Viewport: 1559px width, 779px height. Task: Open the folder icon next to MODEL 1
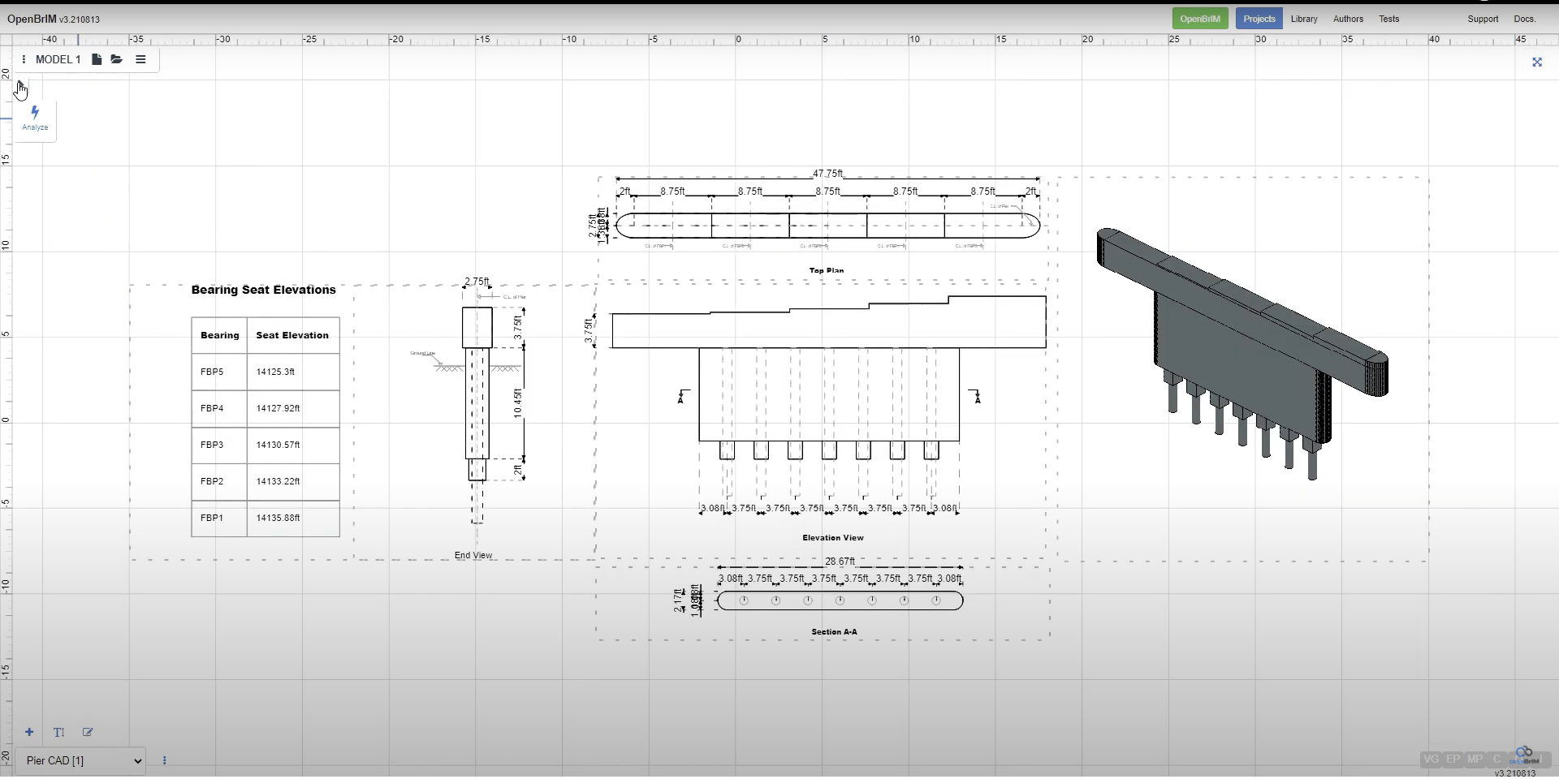117,59
